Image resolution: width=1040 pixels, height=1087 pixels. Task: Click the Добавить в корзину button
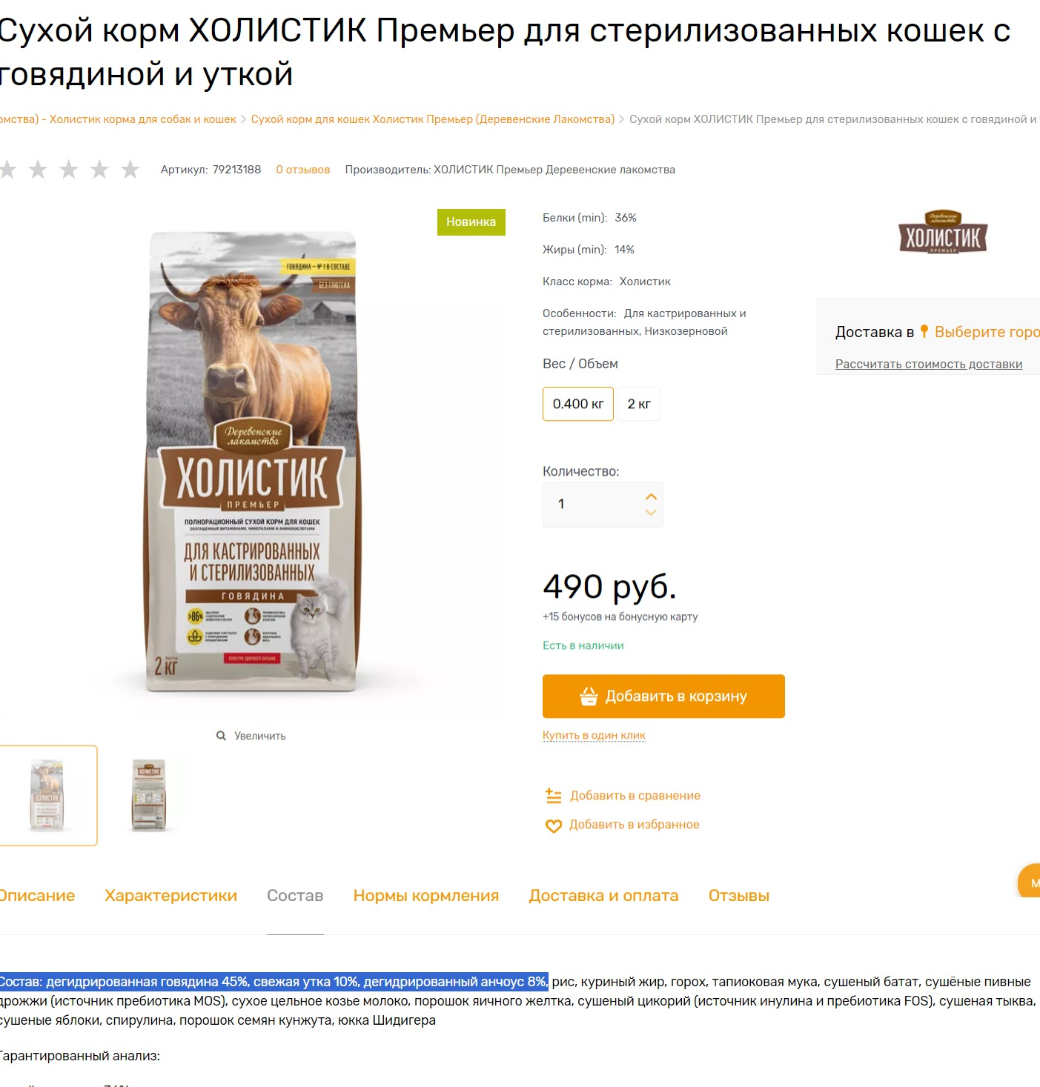pyautogui.click(x=663, y=697)
